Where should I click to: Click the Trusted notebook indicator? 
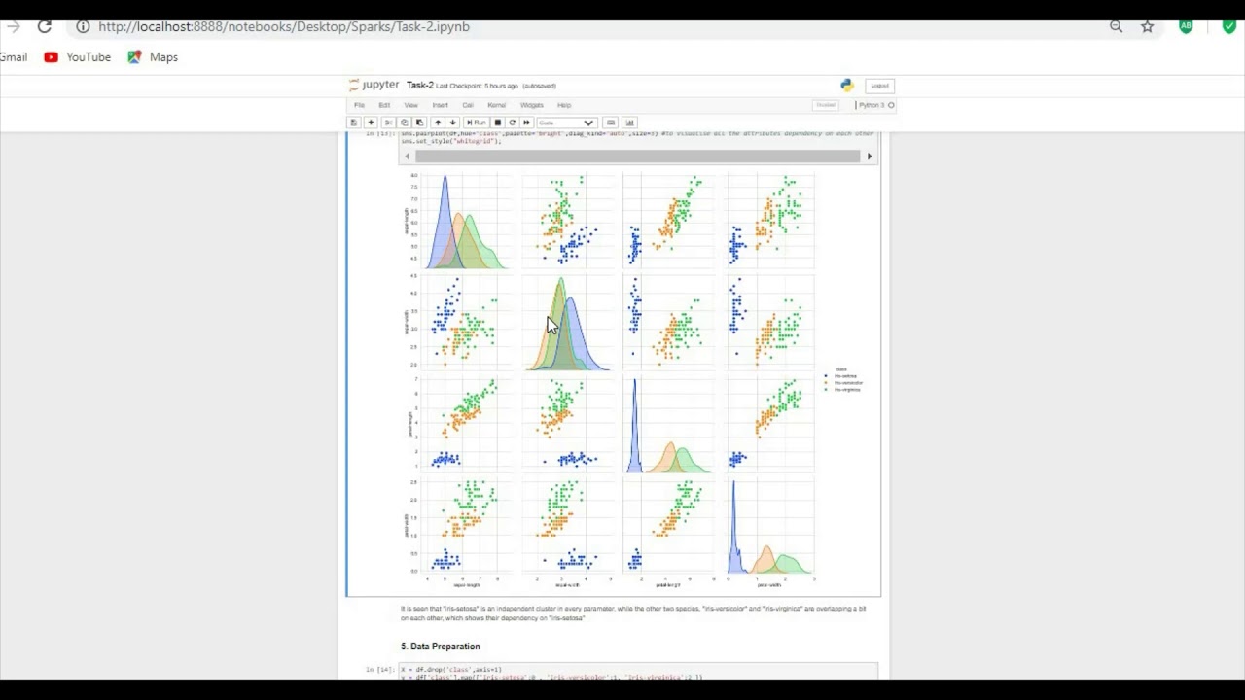click(x=826, y=105)
